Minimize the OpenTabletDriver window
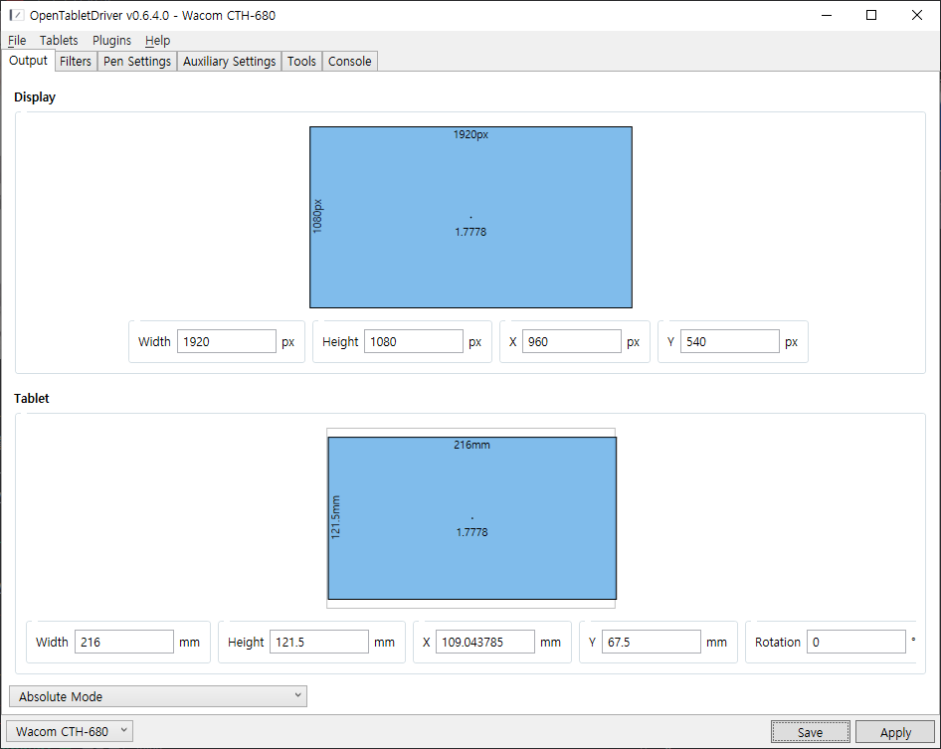Viewport: 941px width, 749px height. [827, 15]
